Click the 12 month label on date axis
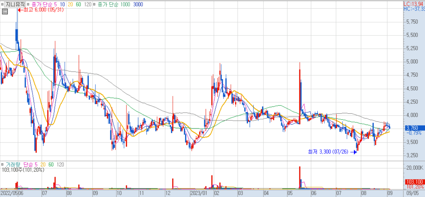 167,193
